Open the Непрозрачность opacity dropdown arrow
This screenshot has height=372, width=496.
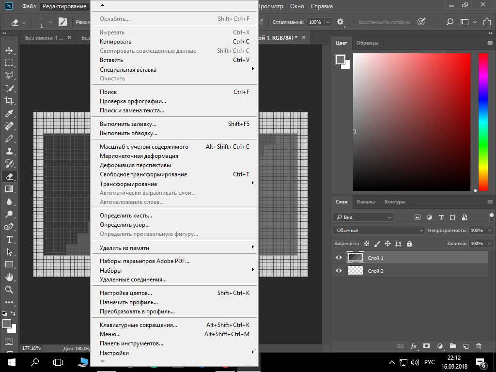tap(490, 231)
